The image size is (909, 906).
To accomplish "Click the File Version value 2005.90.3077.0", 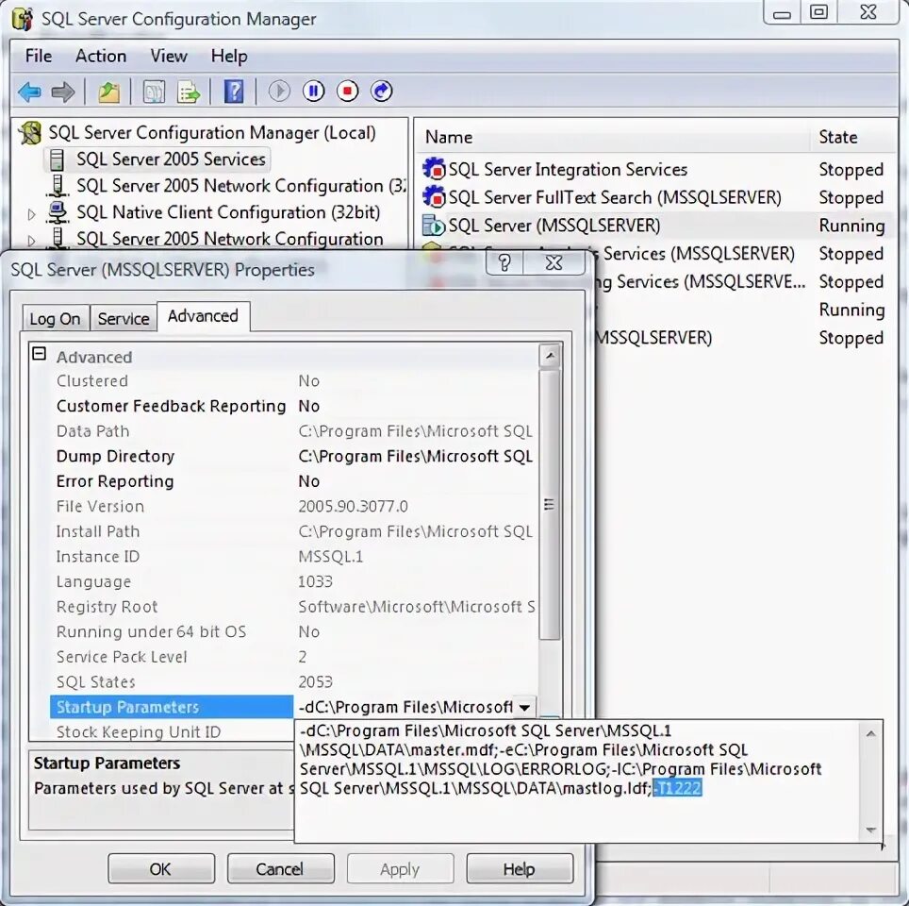I will [x=353, y=506].
